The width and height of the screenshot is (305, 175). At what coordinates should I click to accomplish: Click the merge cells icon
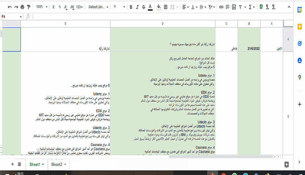[172, 7]
